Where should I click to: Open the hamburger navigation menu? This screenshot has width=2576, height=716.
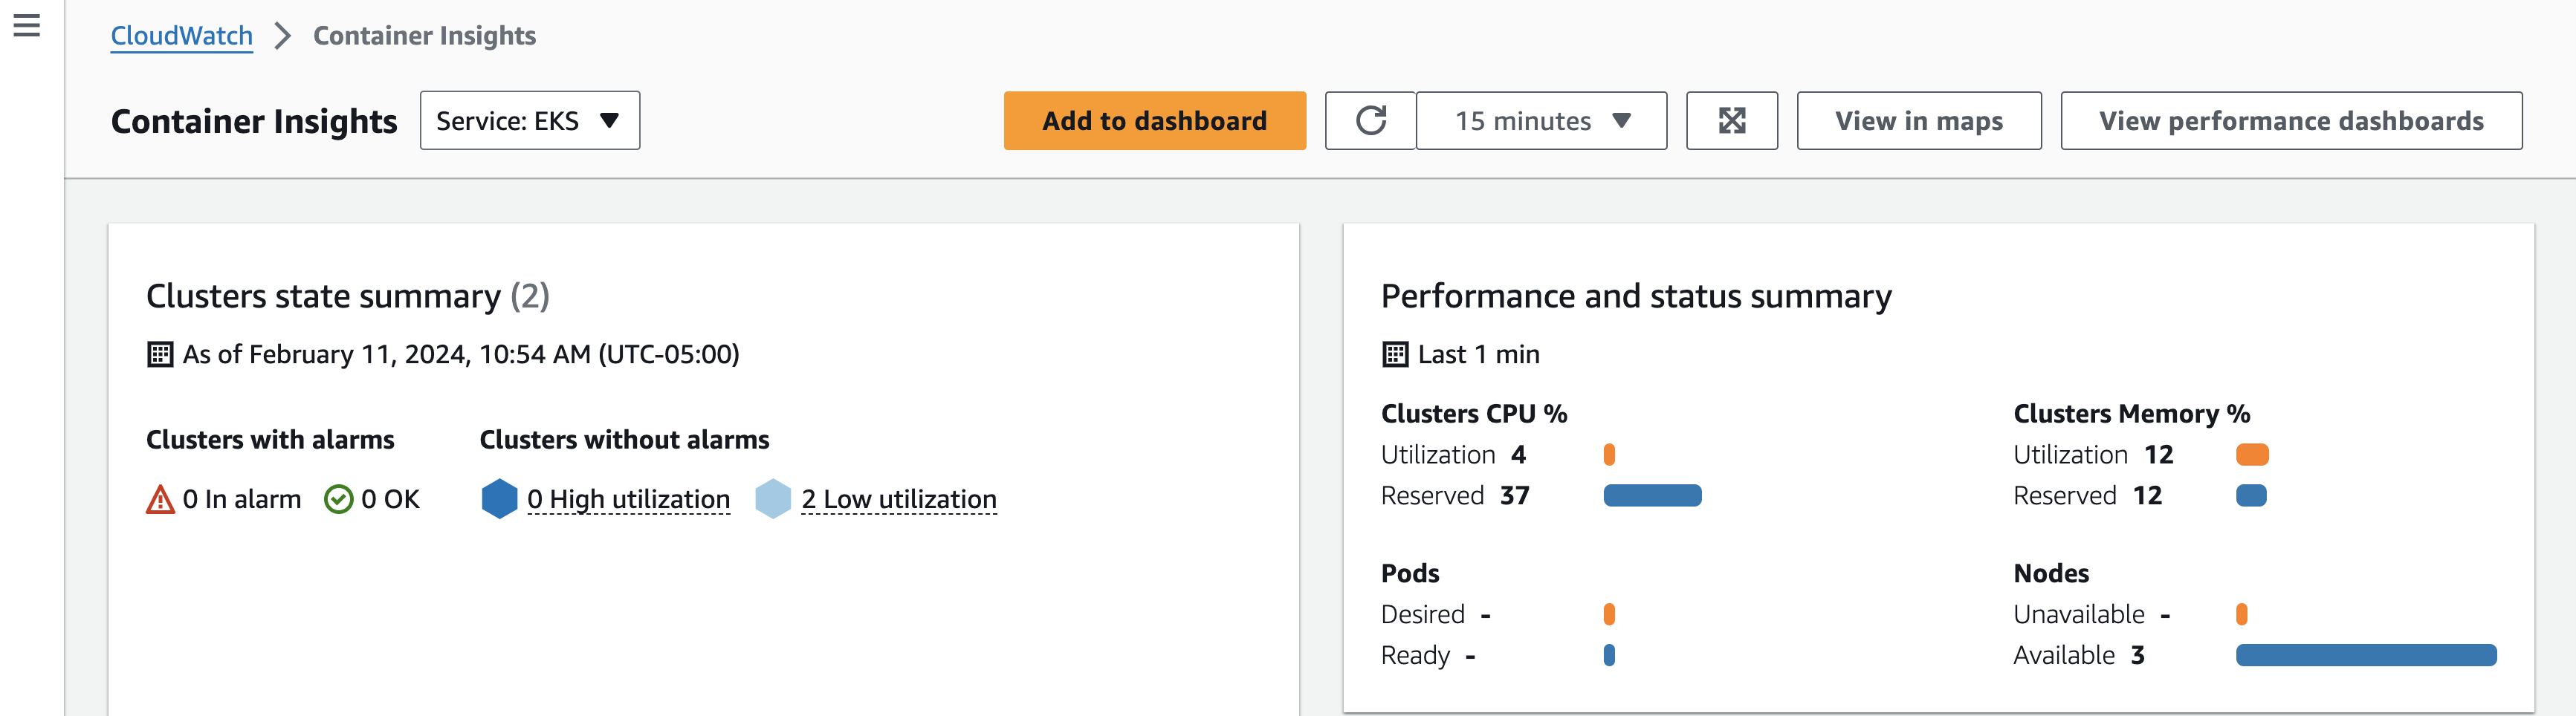(x=27, y=26)
